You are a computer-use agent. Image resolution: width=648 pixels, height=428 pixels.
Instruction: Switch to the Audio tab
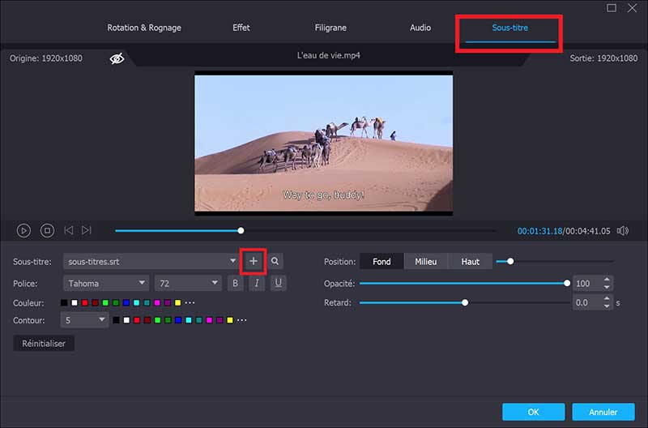click(420, 28)
